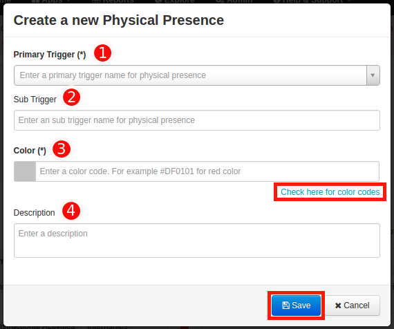394x329 pixels.
Task: Click the 'Color (*)' field label
Action: (30, 151)
